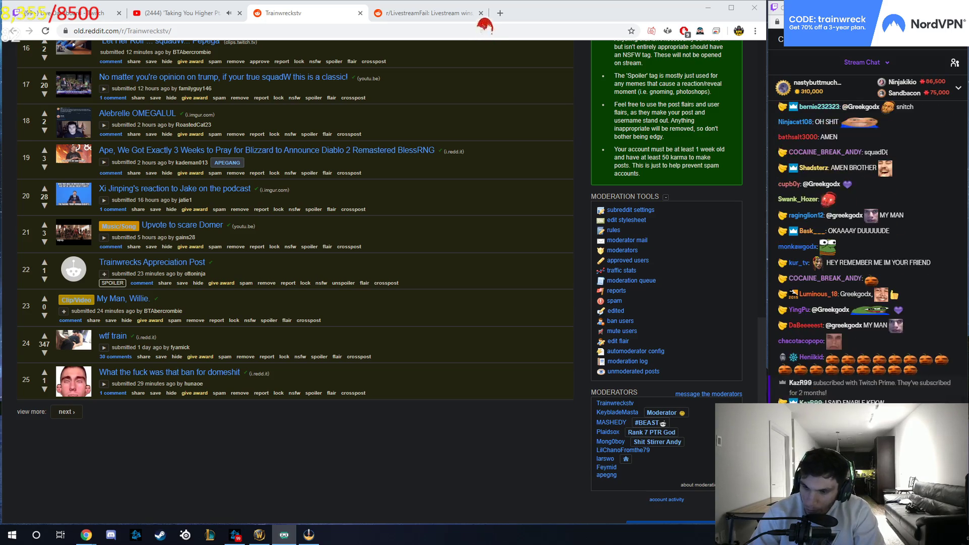Open the 'account activity' link
This screenshot has width=969, height=545.
click(x=666, y=500)
